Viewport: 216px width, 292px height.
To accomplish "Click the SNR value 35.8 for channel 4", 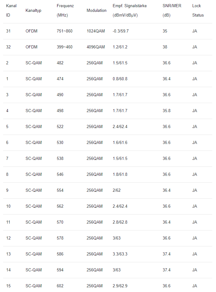I will [167, 111].
